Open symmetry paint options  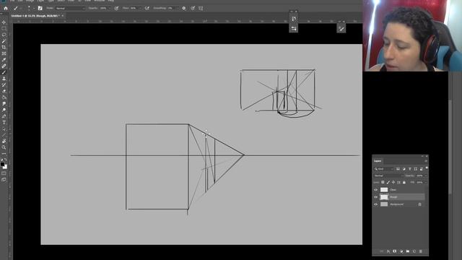coord(201,8)
